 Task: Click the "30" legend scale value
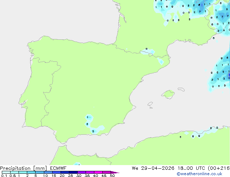[x=79, y=176]
